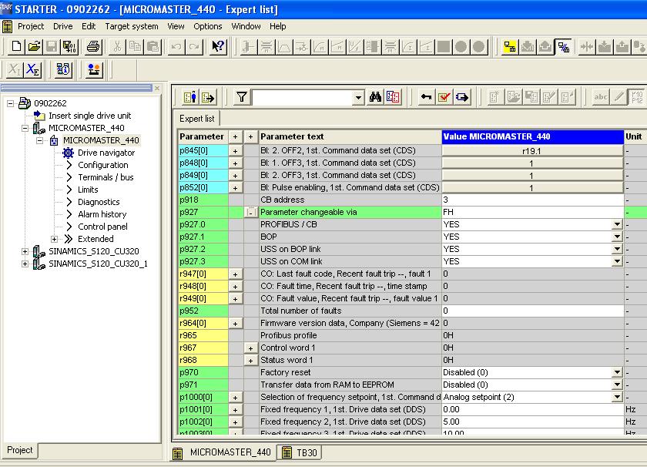647x467 pixels.
Task: Open the frequency setpoint selection dropdown
Action: pyautogui.click(x=617, y=397)
